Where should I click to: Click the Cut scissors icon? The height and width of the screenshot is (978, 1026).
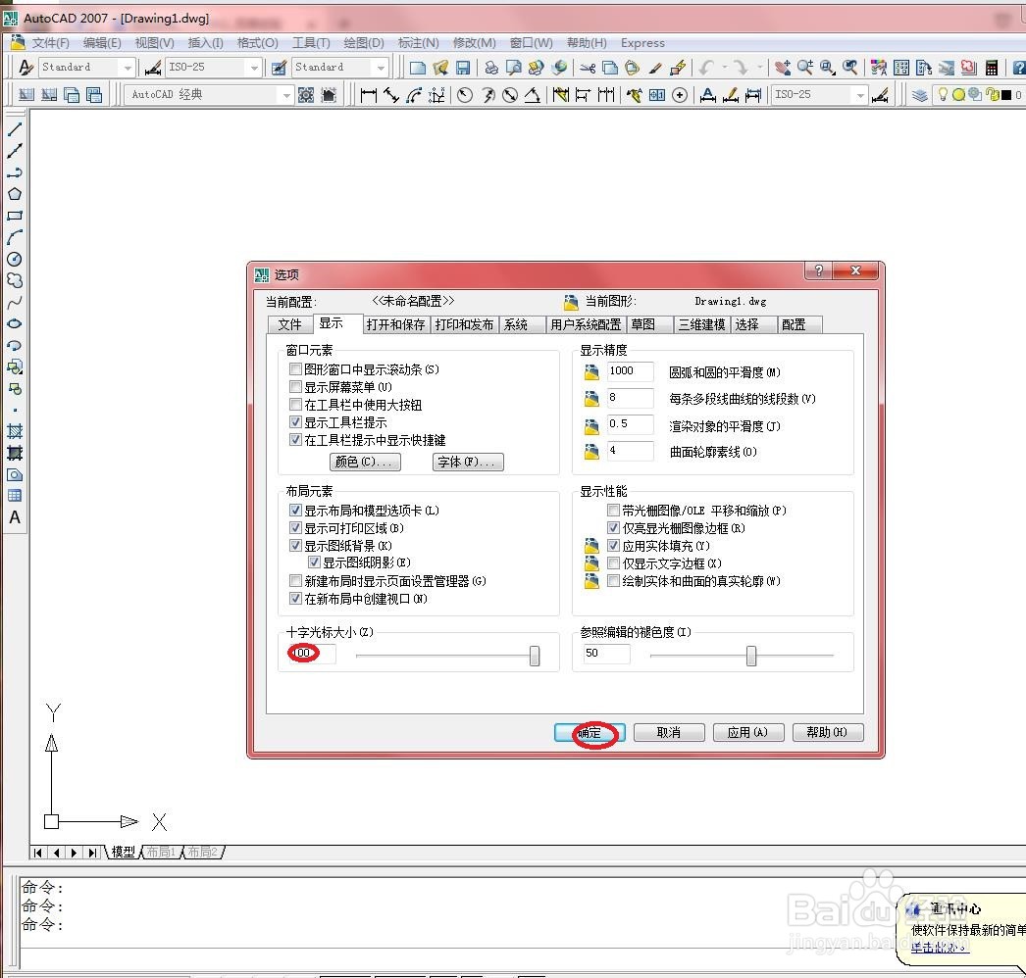pyautogui.click(x=588, y=68)
